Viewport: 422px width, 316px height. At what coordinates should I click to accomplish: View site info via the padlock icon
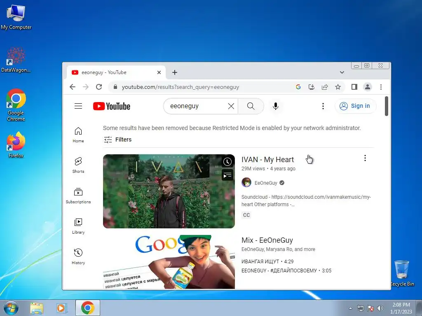[115, 87]
